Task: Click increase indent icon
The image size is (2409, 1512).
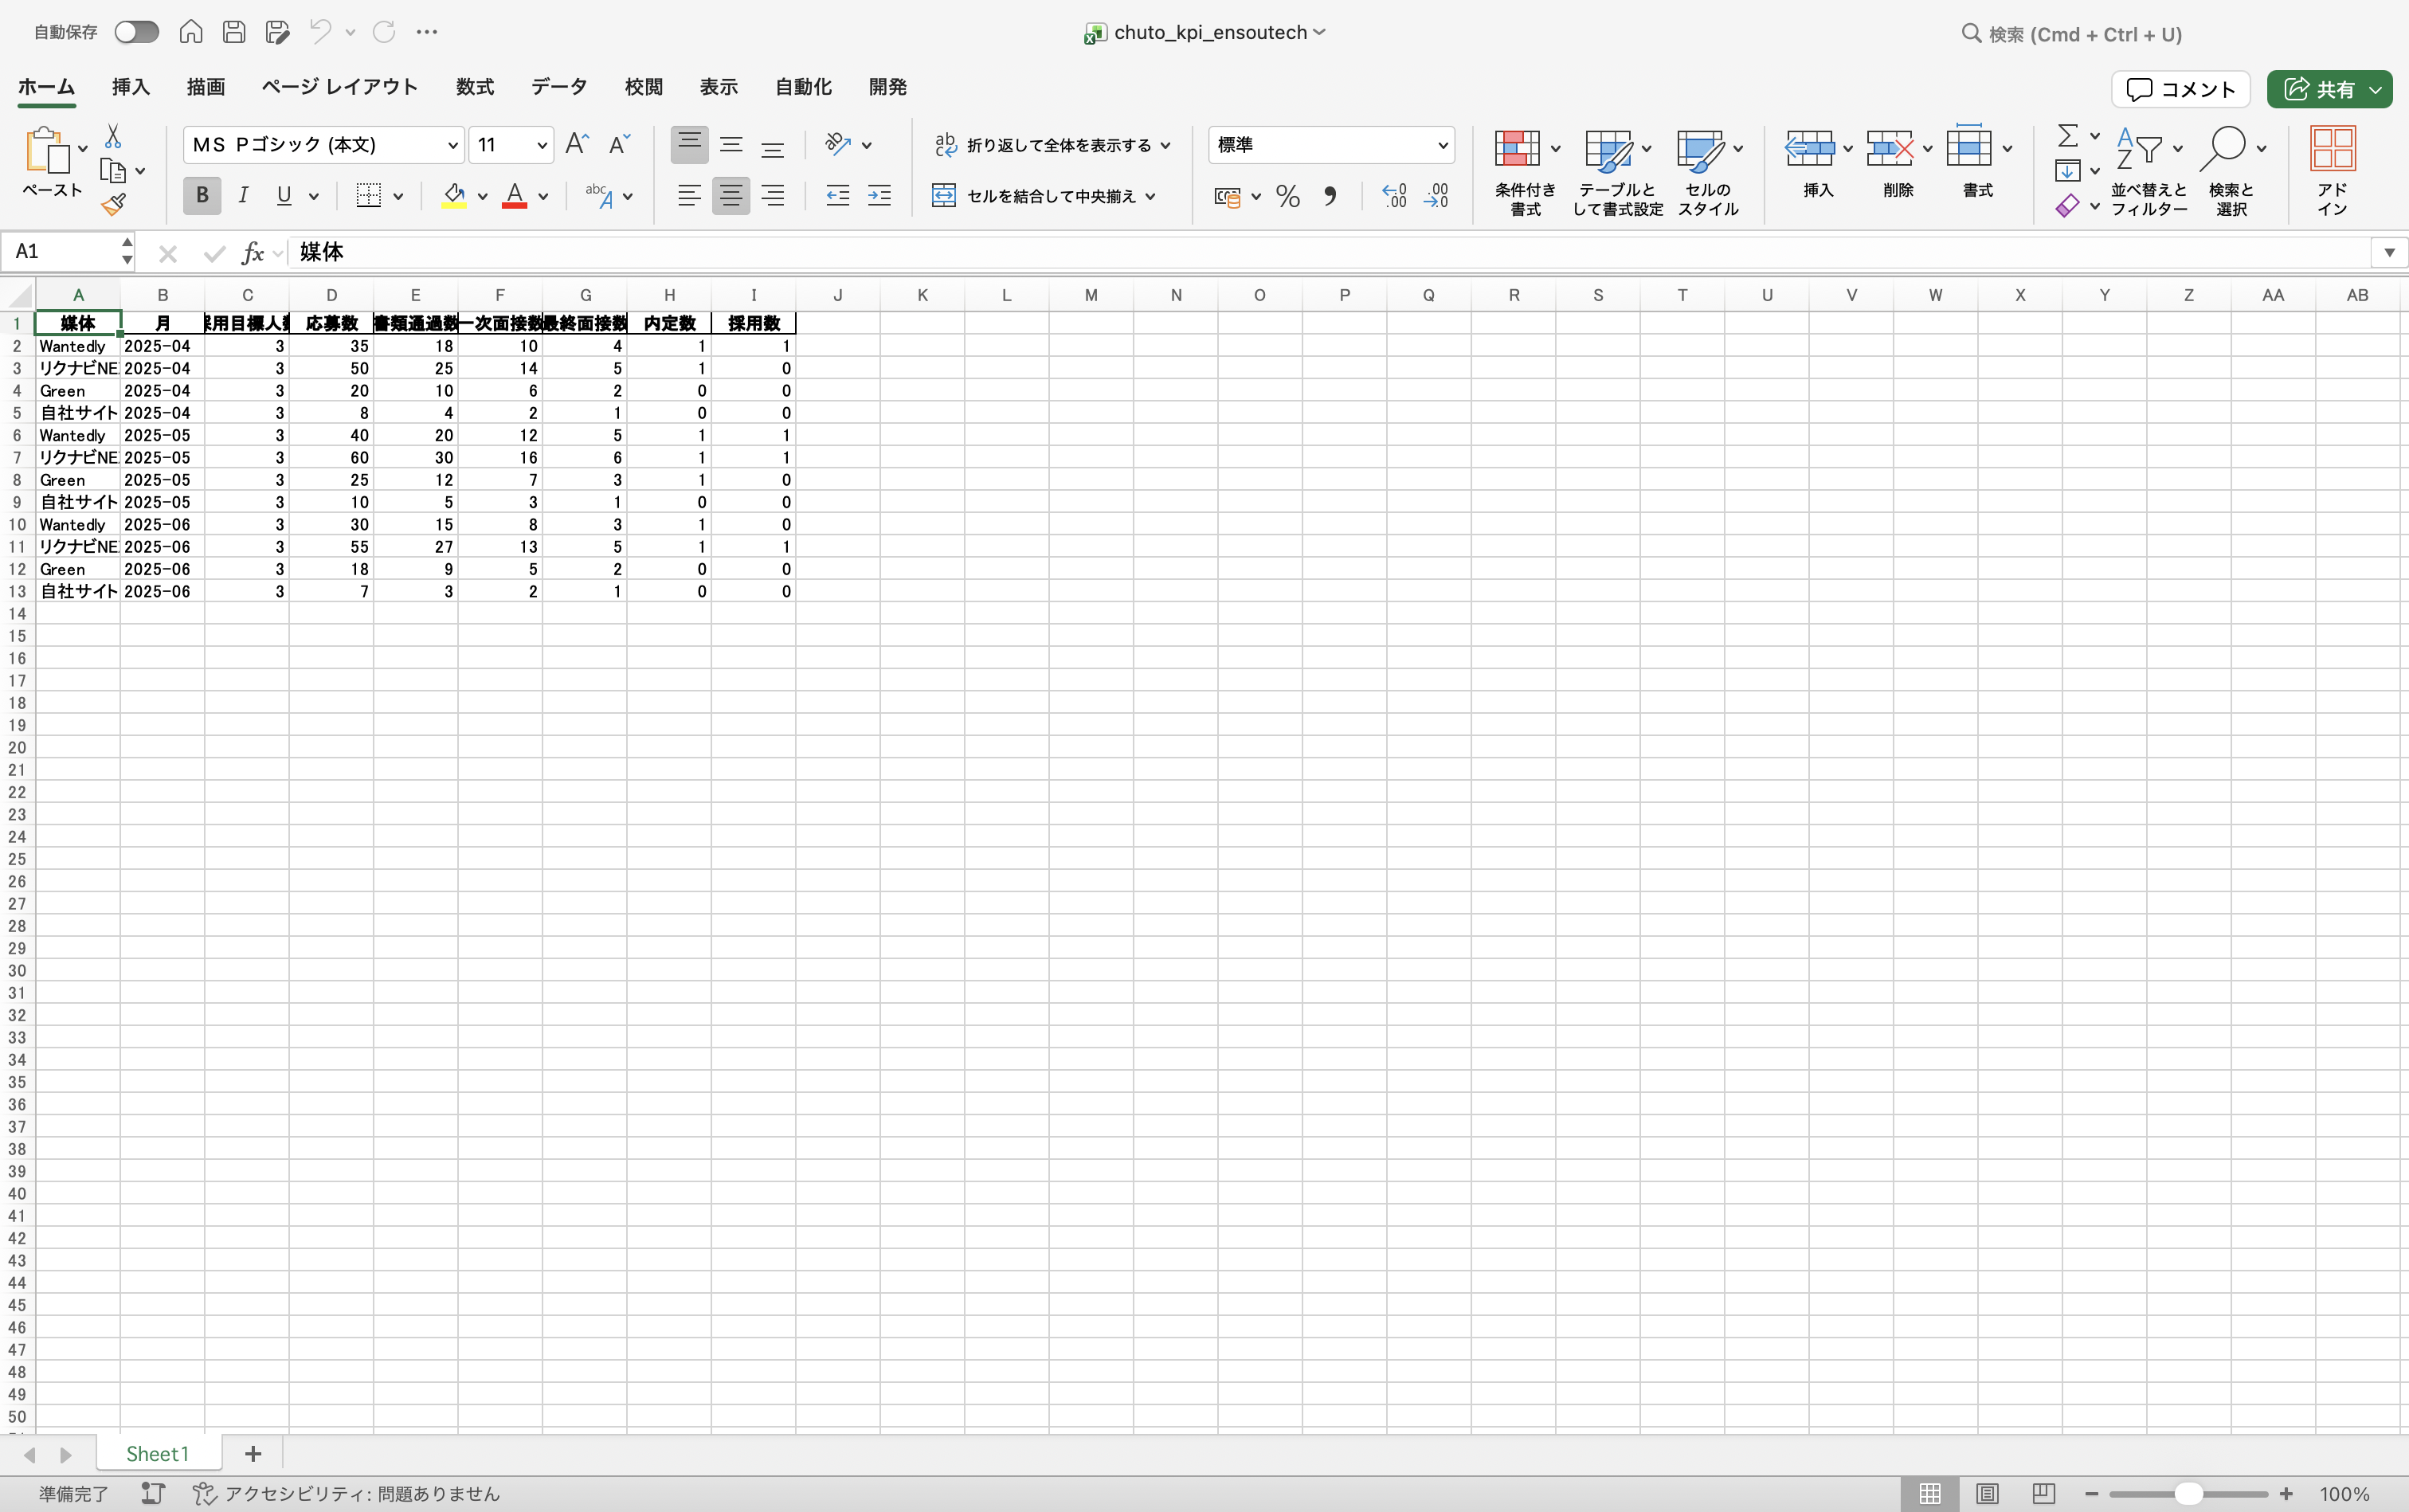Action: click(879, 196)
